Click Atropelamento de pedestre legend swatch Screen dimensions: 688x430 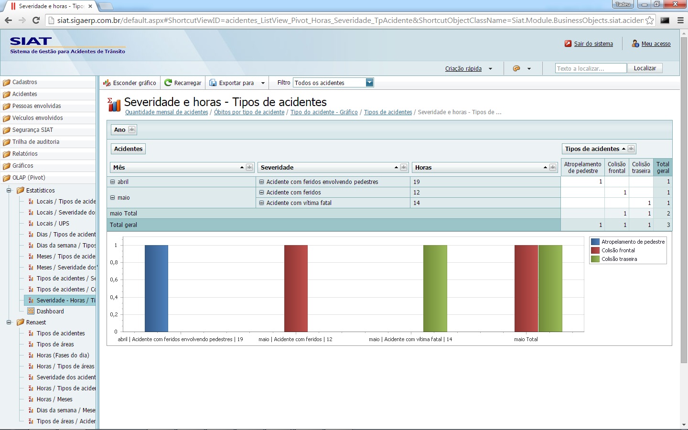[x=595, y=242]
